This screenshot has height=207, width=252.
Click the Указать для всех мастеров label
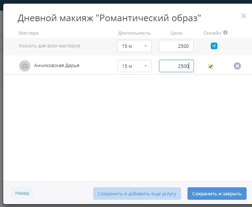click(x=50, y=46)
